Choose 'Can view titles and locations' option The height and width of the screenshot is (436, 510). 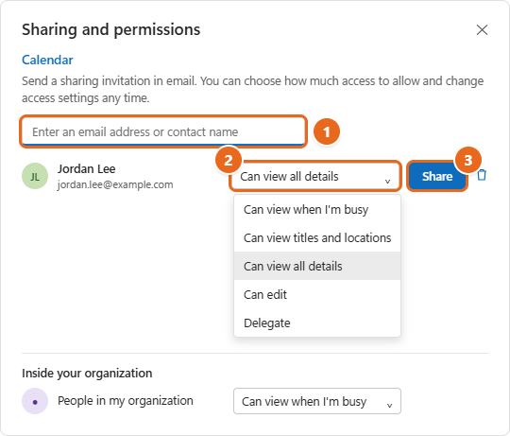pyautogui.click(x=317, y=237)
